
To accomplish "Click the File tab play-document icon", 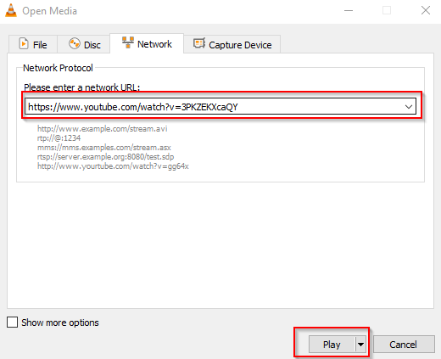I will (x=24, y=44).
